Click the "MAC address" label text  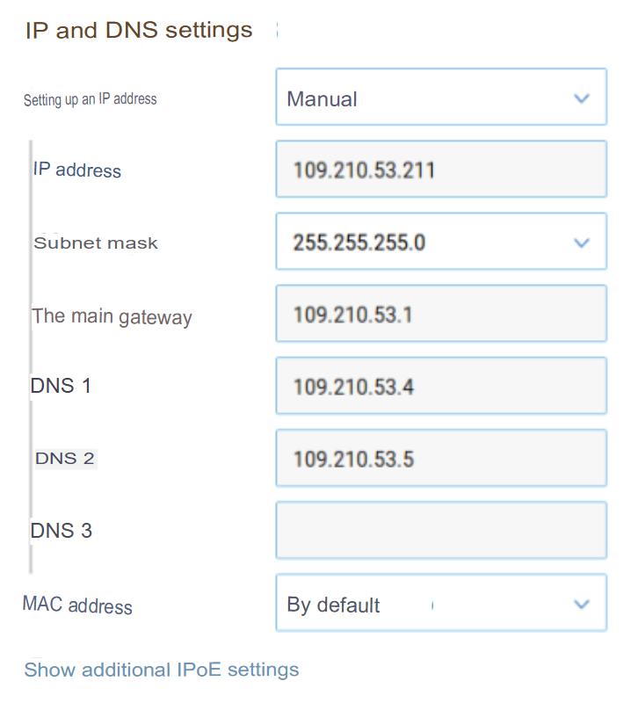(x=77, y=605)
